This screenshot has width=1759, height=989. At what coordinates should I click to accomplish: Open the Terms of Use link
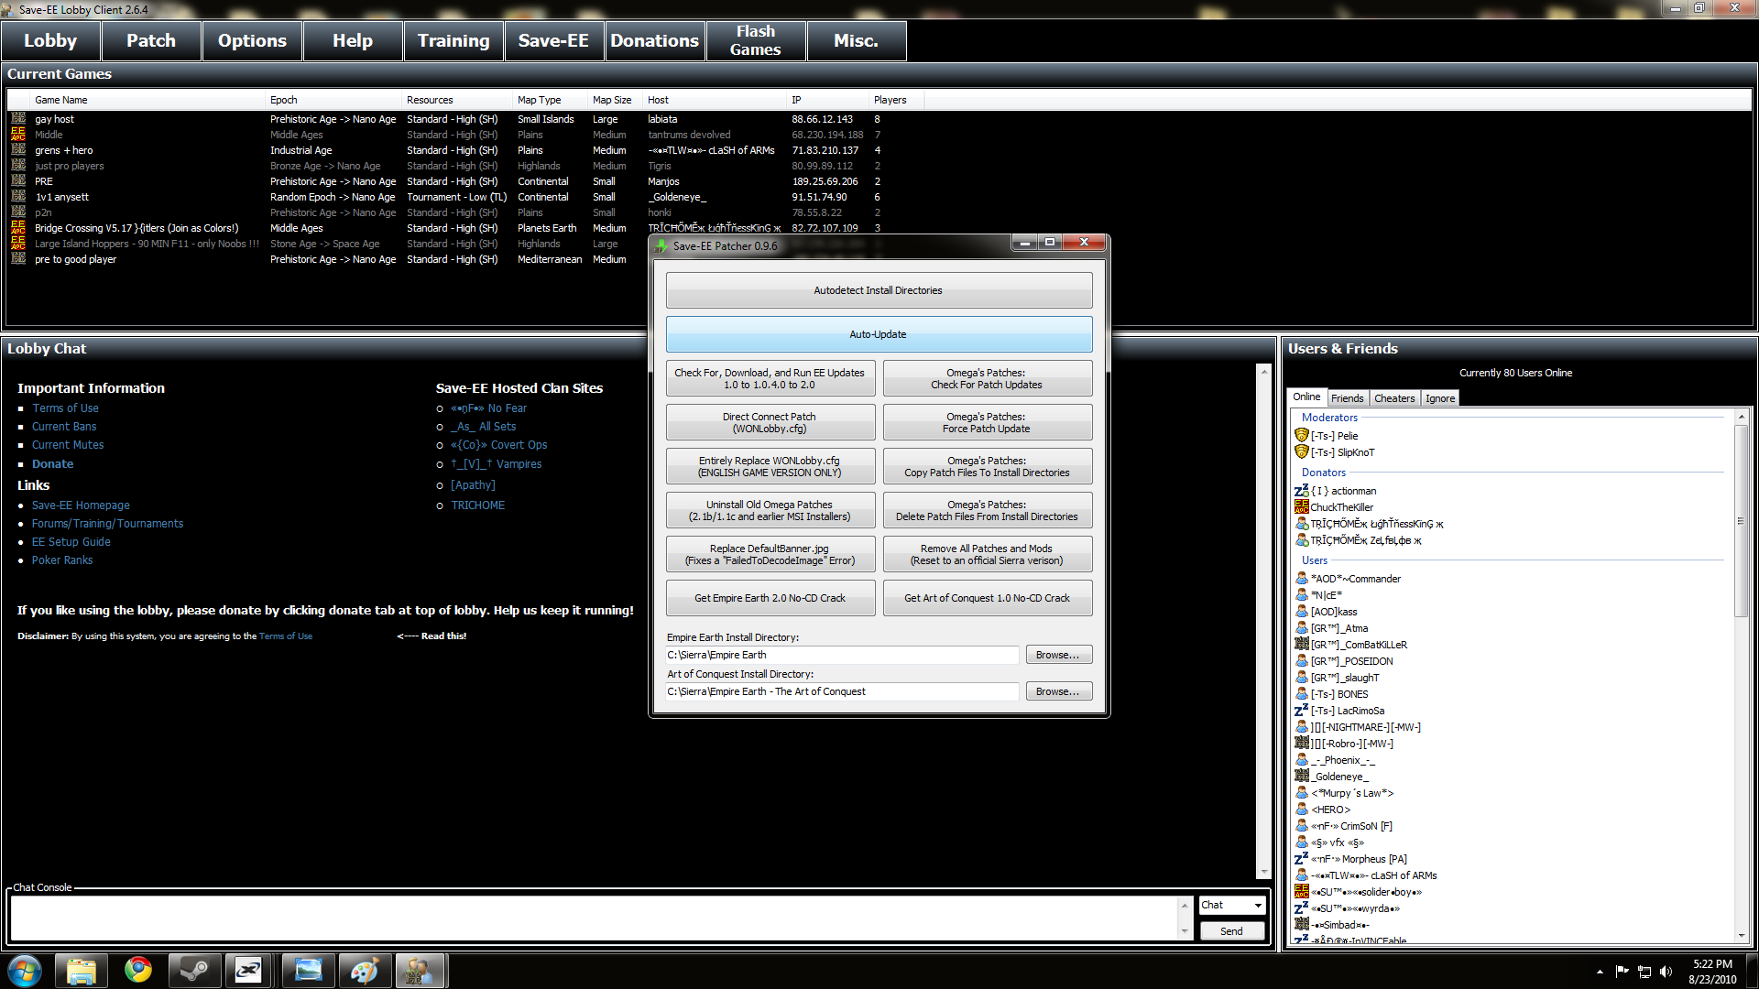[65, 408]
